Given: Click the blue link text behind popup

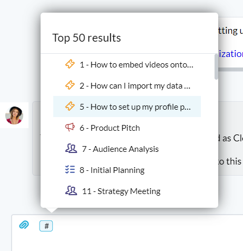Looking at the screenshot, I should tap(230, 54).
